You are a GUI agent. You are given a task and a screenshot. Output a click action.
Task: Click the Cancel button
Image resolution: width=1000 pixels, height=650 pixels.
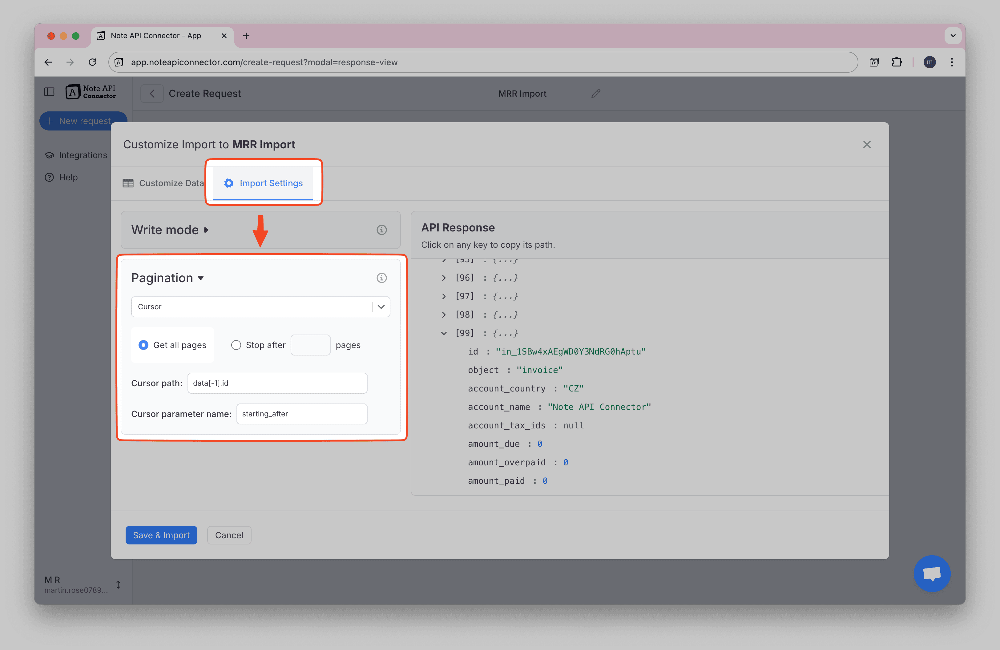tap(229, 535)
